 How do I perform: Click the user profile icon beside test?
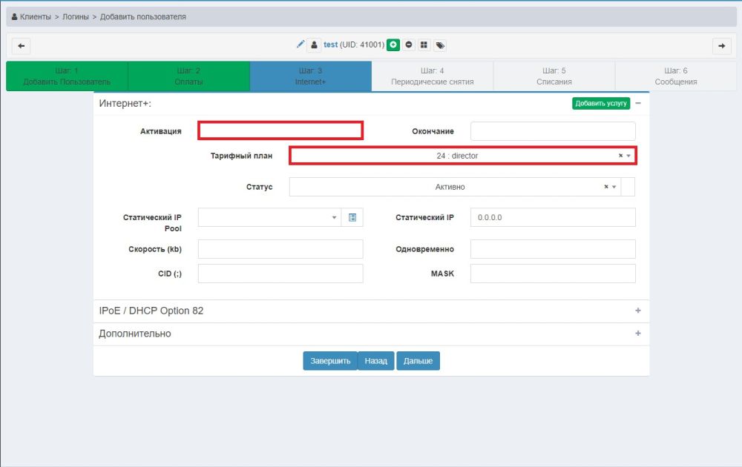point(314,45)
